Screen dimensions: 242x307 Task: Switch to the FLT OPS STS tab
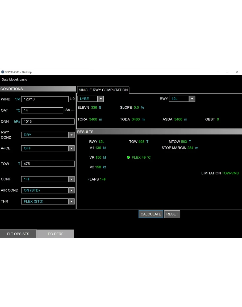click(18, 234)
